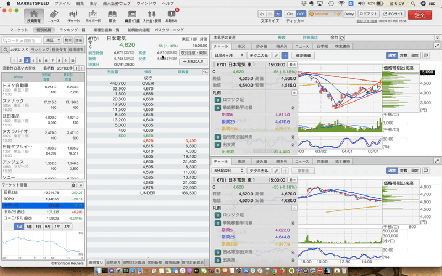Toggle the crosshair tool in lower chart
The width and height of the screenshot is (442, 276).
click(x=285, y=171)
